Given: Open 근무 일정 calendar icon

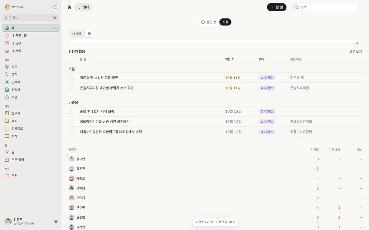Looking at the screenshot, I should [x=7, y=159].
